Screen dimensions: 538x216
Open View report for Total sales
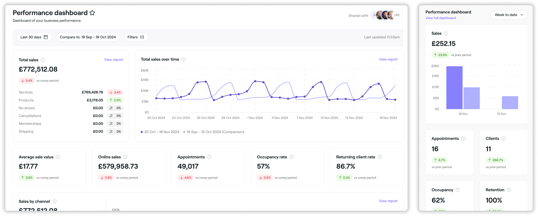coord(113,60)
